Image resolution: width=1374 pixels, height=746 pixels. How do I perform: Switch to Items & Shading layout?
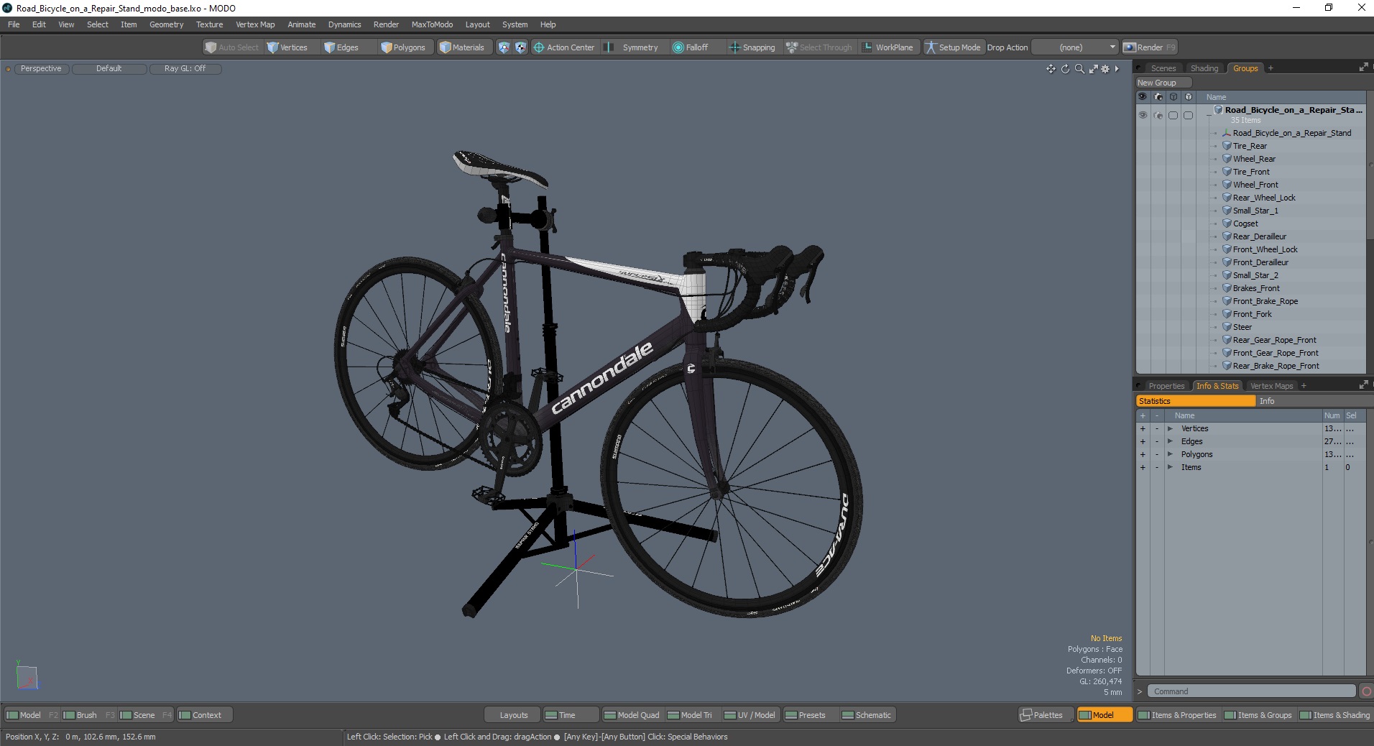tap(1335, 715)
